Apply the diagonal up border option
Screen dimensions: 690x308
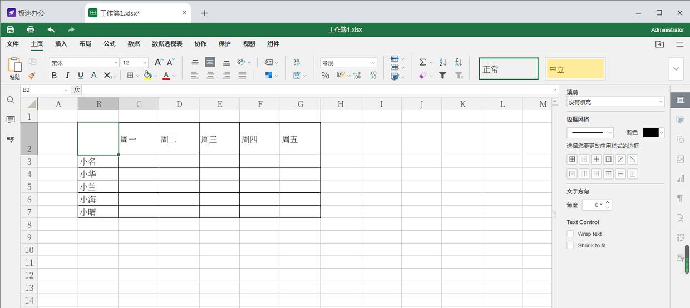coord(620,159)
